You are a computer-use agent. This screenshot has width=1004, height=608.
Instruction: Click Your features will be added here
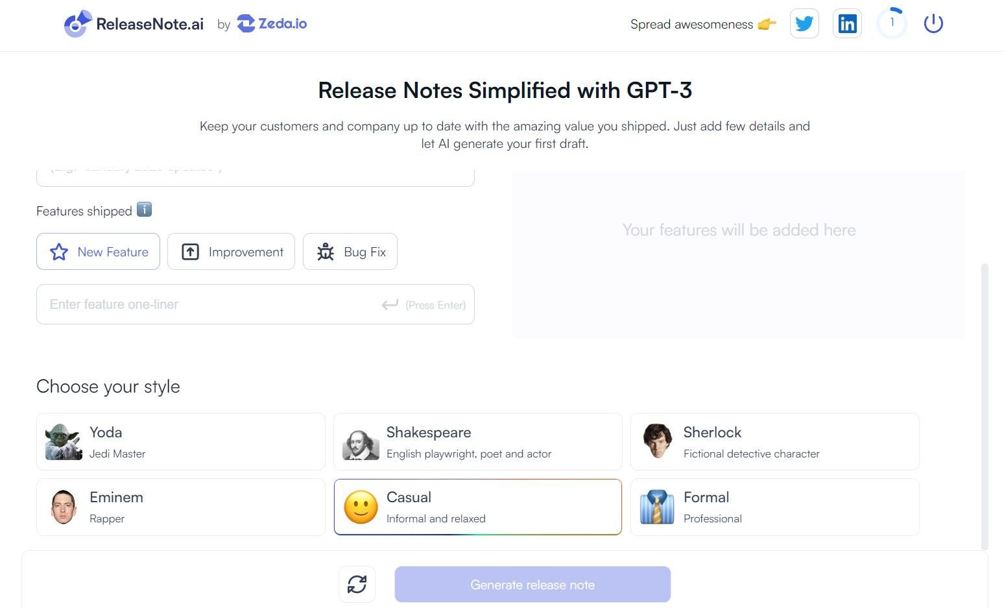coord(739,230)
